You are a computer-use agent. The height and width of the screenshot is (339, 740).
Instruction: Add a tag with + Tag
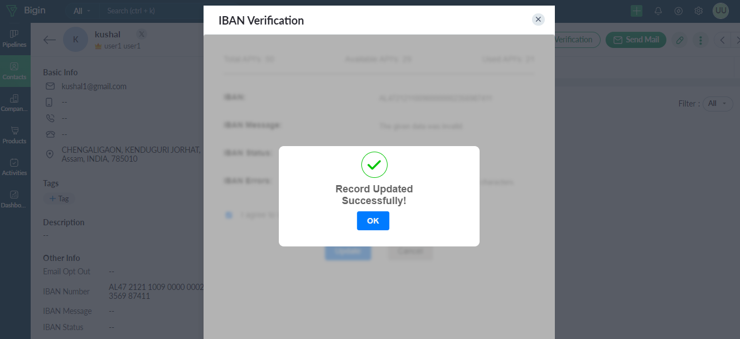tap(59, 198)
